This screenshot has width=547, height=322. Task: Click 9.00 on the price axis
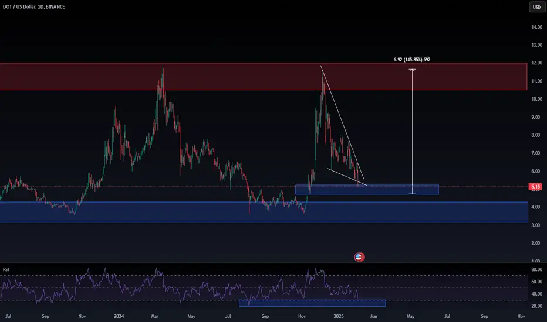(x=536, y=117)
